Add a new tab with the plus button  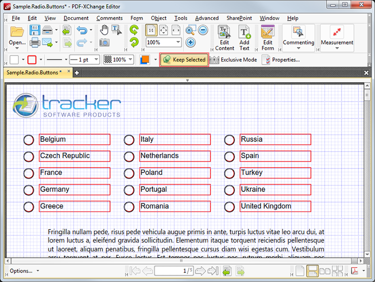[x=76, y=73]
